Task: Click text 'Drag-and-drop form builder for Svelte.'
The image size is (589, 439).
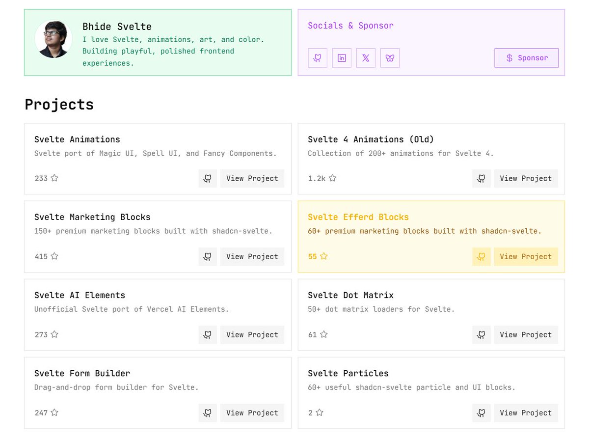Action: [116, 387]
